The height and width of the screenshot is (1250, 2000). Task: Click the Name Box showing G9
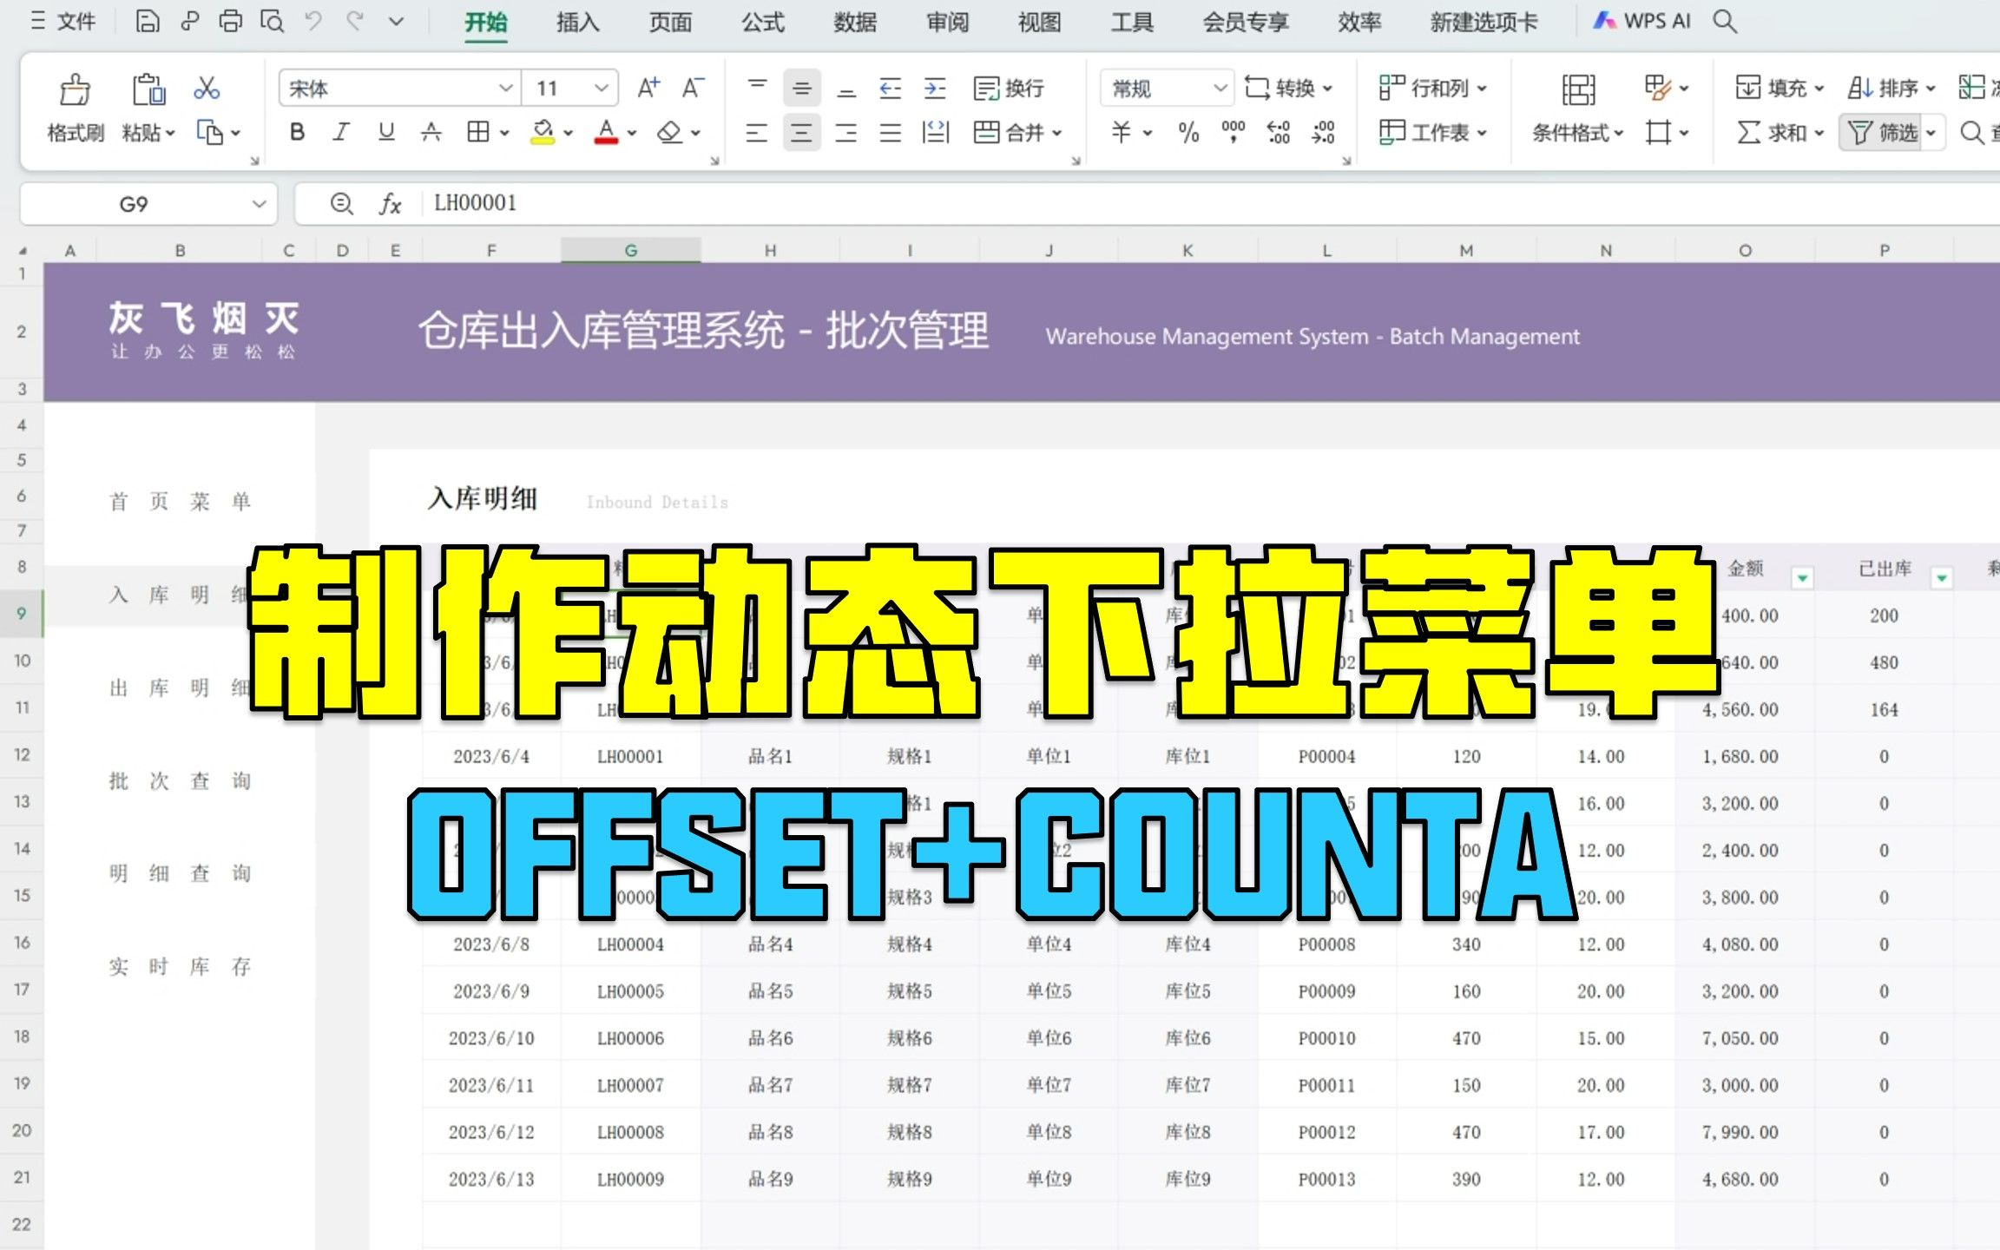[135, 204]
